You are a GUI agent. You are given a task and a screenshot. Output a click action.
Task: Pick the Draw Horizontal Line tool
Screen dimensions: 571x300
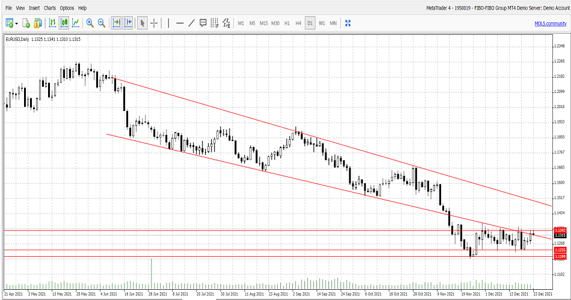pos(180,23)
